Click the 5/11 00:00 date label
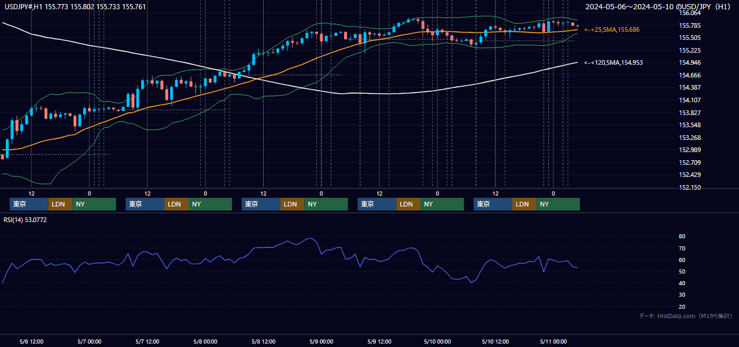 tap(553, 341)
